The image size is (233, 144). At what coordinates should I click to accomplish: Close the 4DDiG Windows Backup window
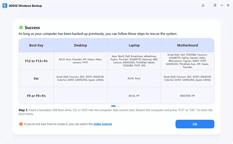coord(228,5)
